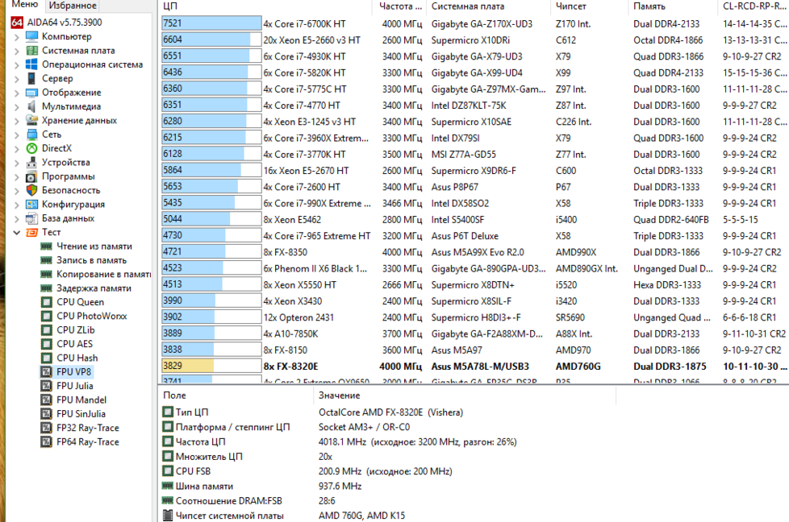Image resolution: width=789 pixels, height=522 pixels.
Task: Expand the Компьютер tree node
Action: coord(18,36)
